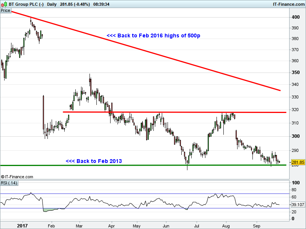Click the Sep label on time axis

click(x=256, y=226)
